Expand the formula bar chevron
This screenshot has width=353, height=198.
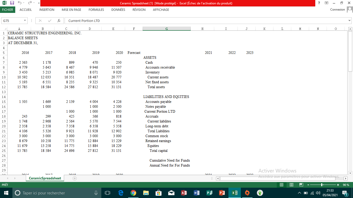point(350,21)
